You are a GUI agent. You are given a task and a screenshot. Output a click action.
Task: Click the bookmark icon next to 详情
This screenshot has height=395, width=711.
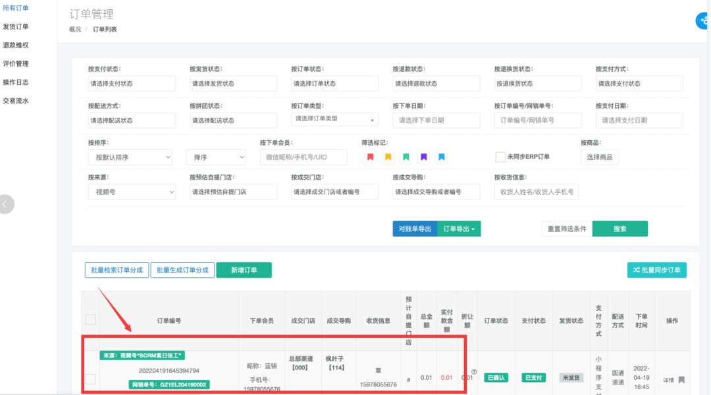click(681, 380)
